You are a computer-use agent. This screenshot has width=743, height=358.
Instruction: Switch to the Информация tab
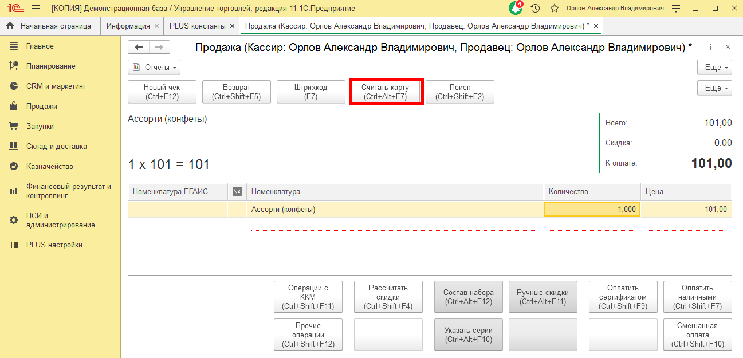128,26
